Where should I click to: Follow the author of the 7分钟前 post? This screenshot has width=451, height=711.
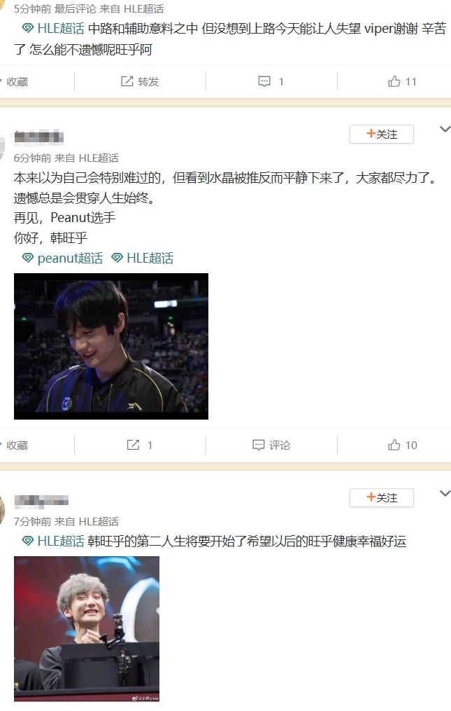(x=382, y=498)
